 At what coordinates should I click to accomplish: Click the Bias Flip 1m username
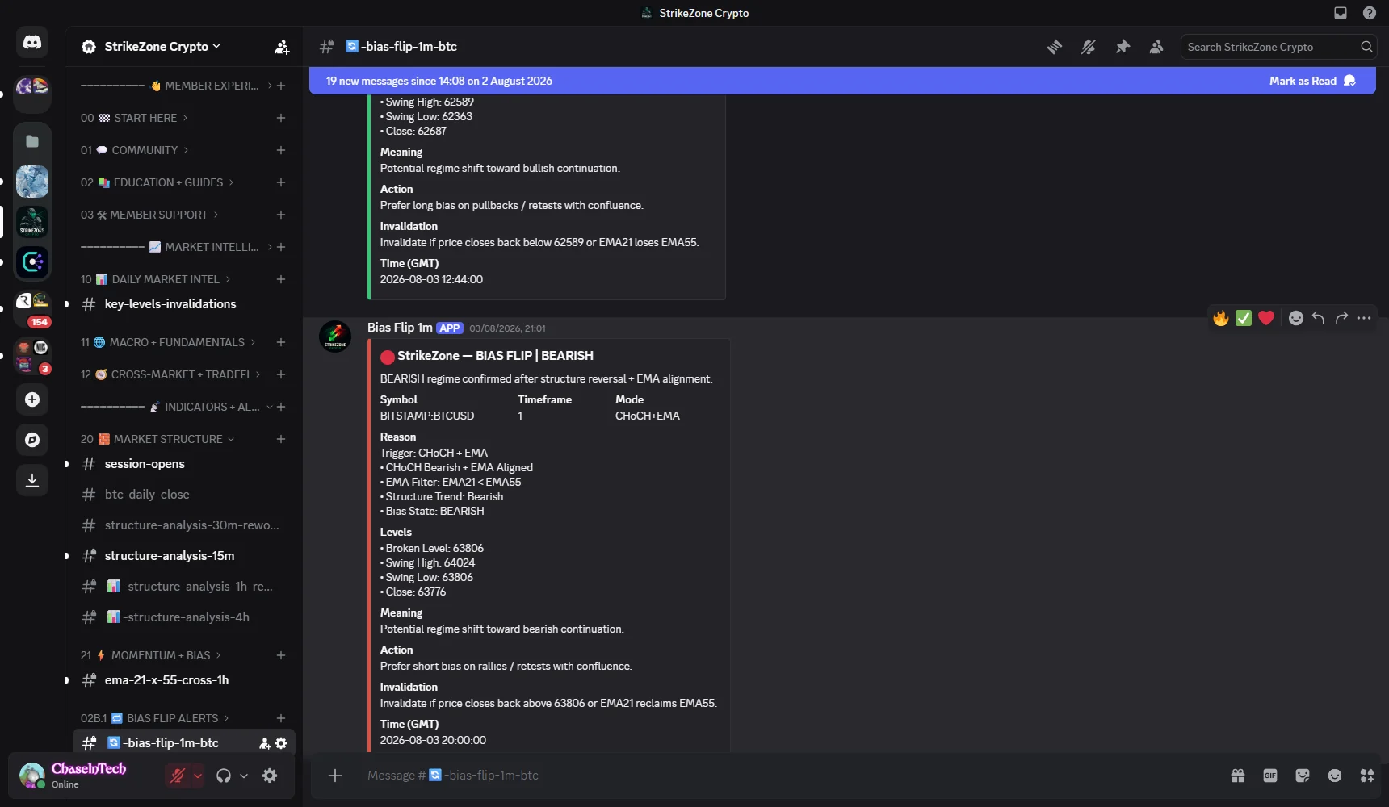point(400,328)
